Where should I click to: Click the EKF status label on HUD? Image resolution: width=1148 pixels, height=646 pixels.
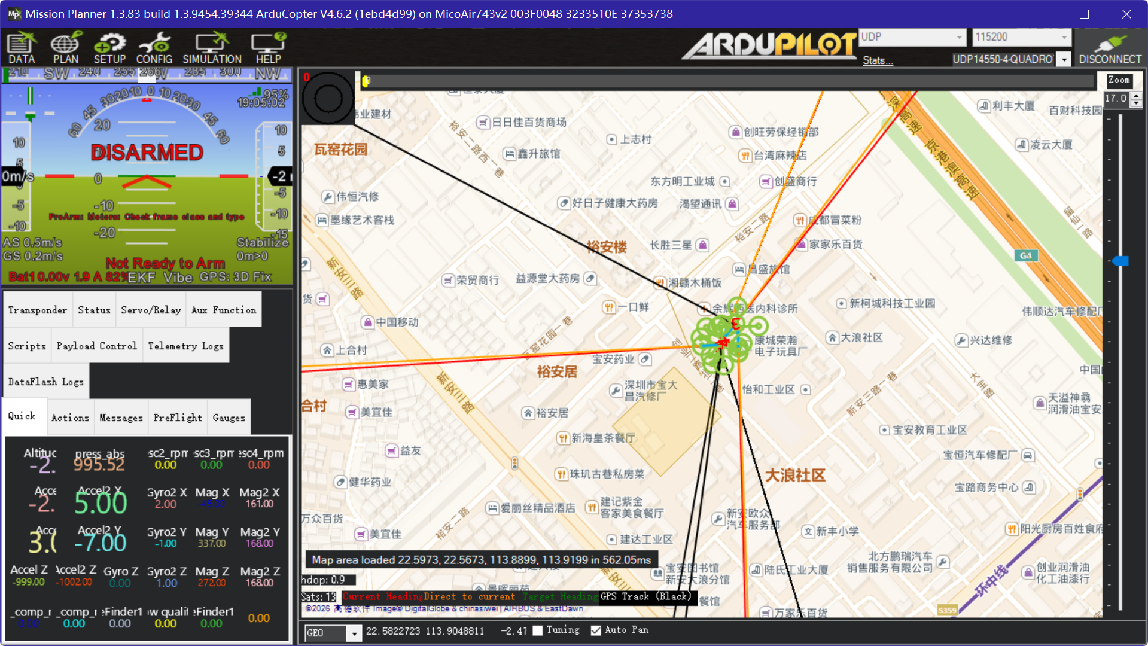[142, 278]
